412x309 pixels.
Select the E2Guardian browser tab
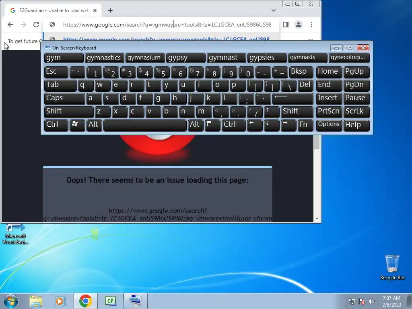[x=54, y=10]
